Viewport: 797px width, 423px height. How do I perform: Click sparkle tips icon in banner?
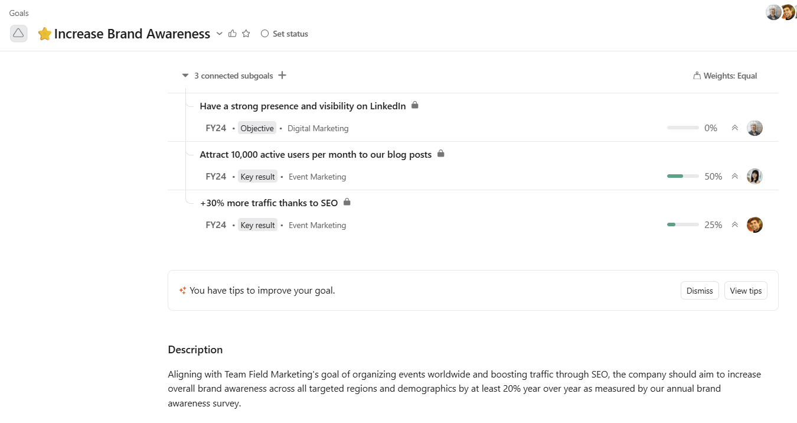183,291
